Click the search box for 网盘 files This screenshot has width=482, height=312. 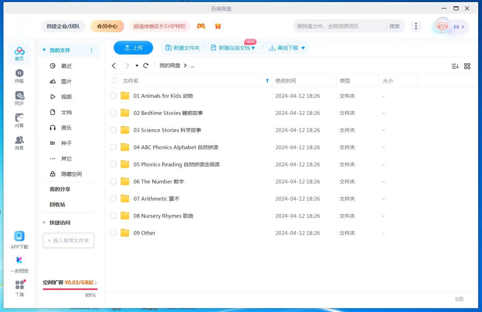(x=339, y=26)
